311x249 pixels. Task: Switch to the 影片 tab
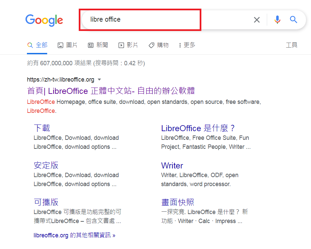pyautogui.click(x=128, y=45)
